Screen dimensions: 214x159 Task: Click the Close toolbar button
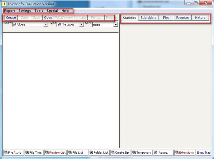pyautogui.click(x=24, y=18)
